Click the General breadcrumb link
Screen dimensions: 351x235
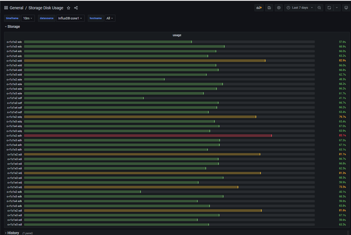tap(16, 8)
